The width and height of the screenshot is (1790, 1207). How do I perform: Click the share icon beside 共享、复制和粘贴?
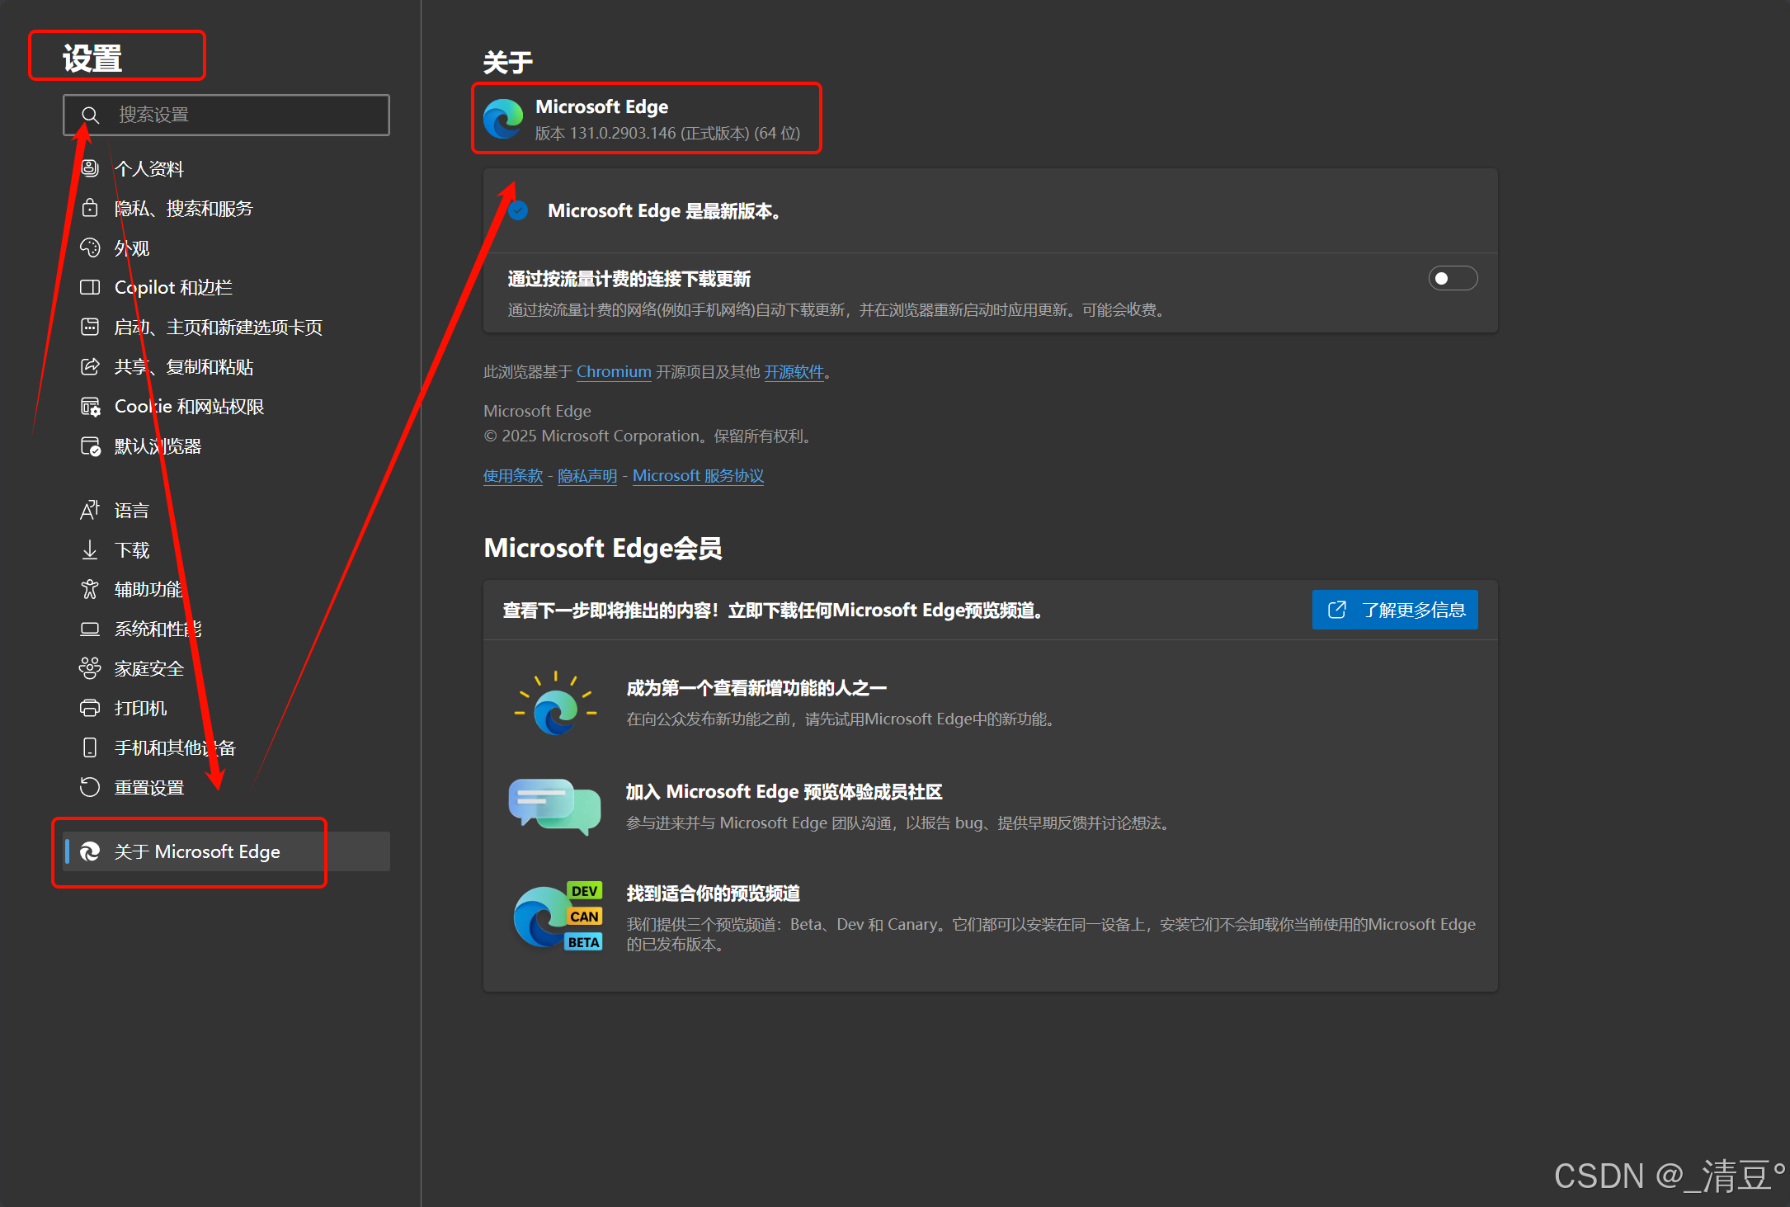point(90,366)
